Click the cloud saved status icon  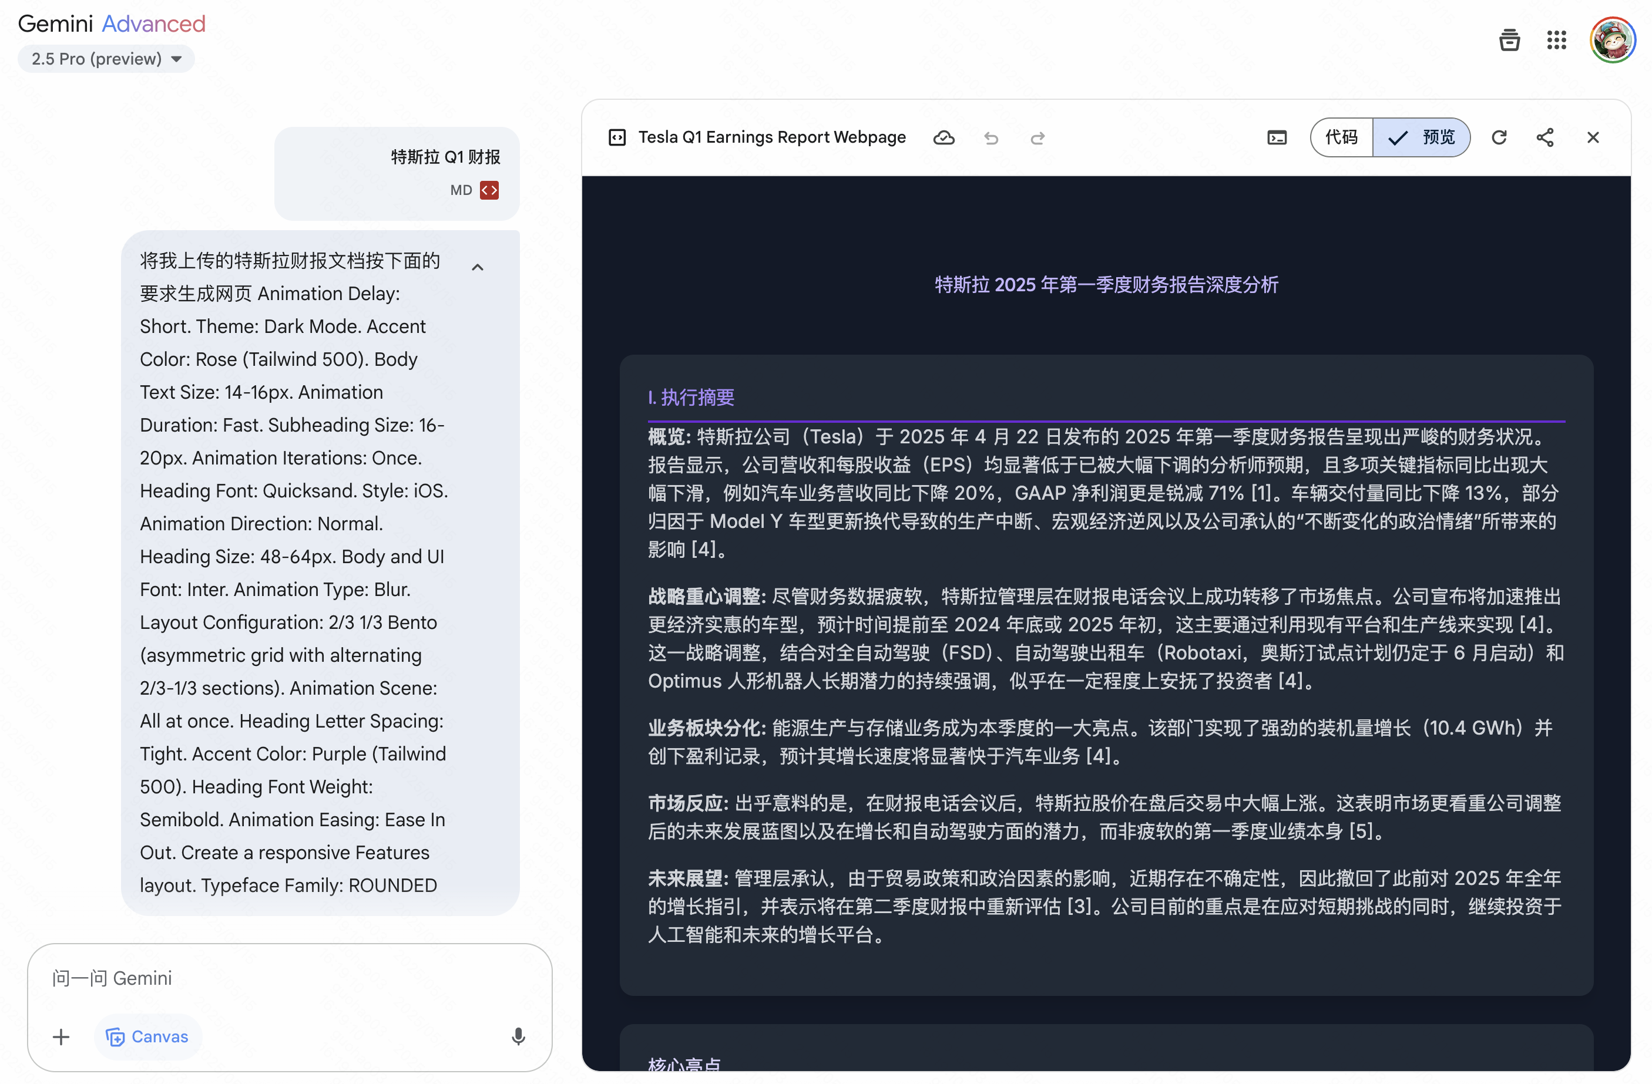943,137
